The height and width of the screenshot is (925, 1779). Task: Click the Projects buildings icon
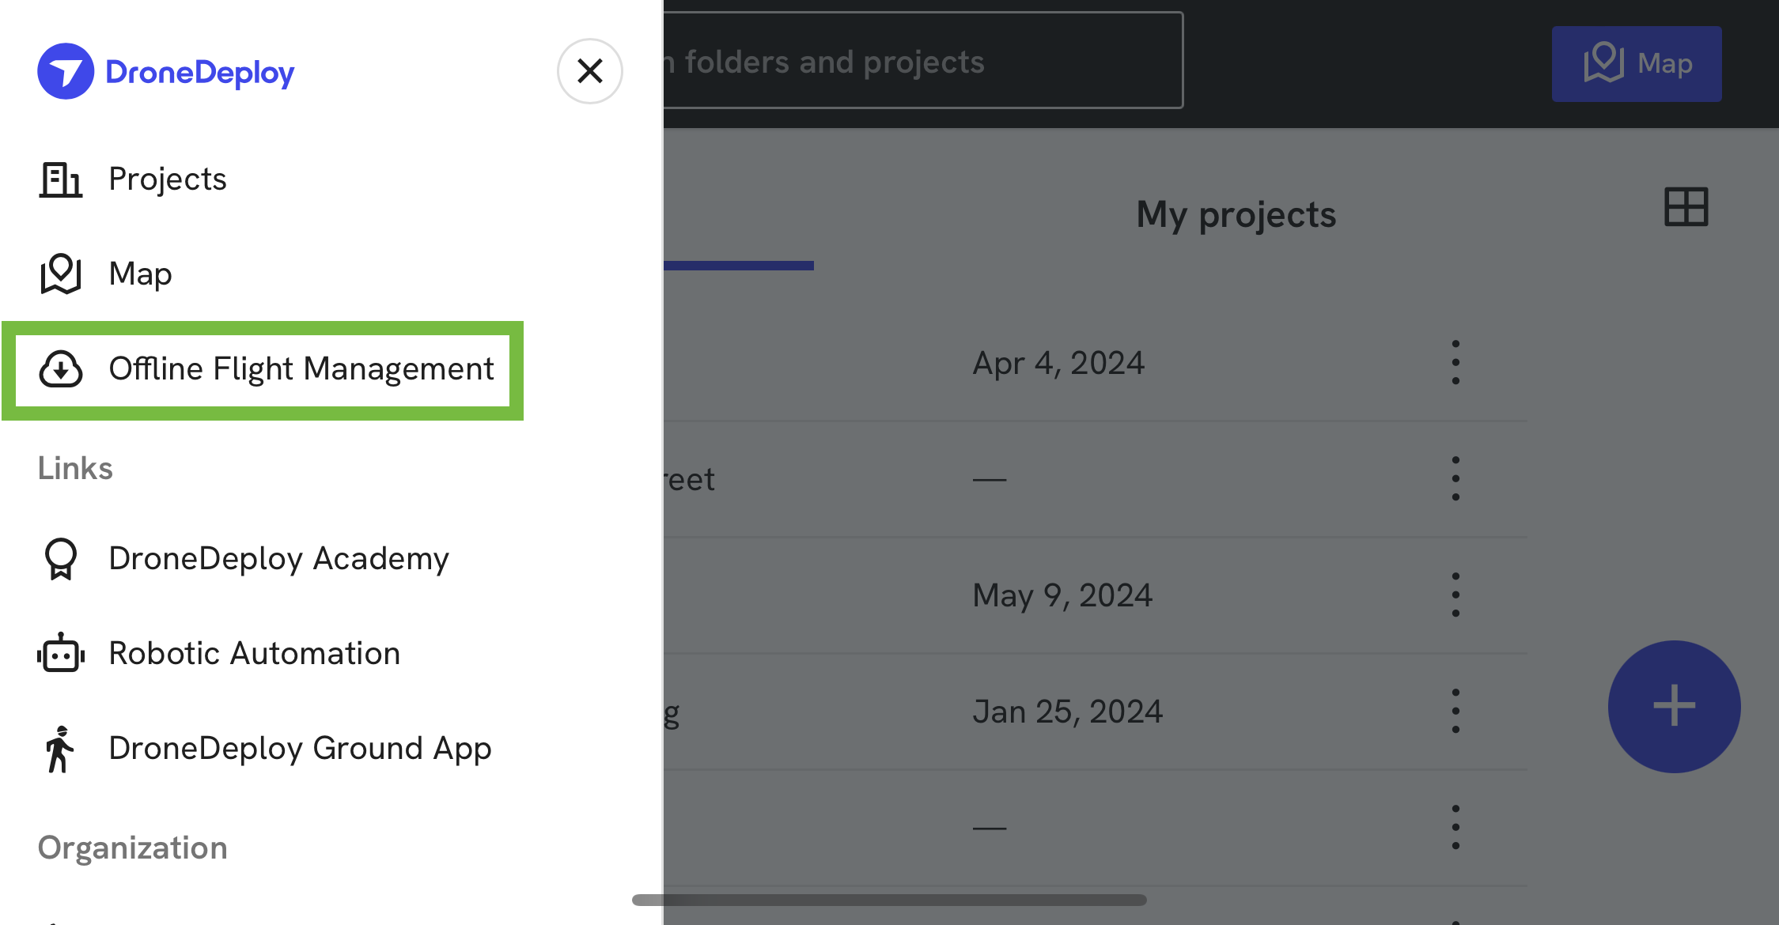coord(61,179)
